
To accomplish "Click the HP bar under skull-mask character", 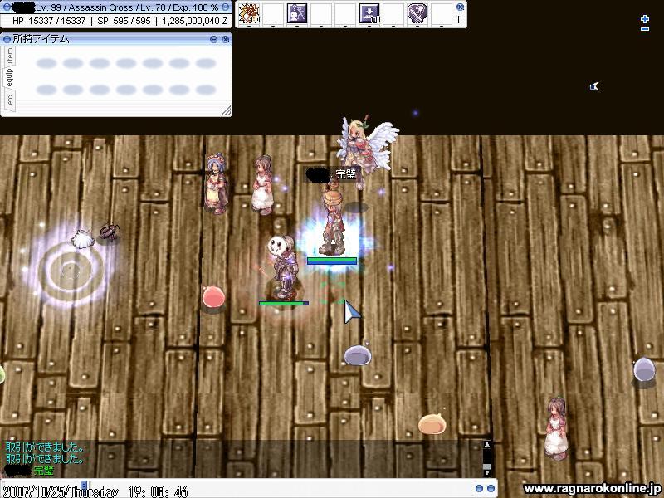I will pos(284,303).
